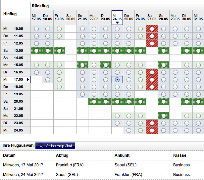Choose outbound Mo 15.05 with return So 21.05
This screenshot has height=180, width=204.
pyautogui.click(x=82, y=65)
